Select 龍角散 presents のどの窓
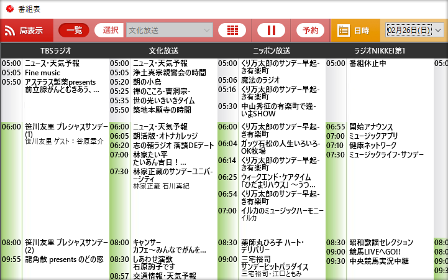This screenshot has width=448, height=280. pos(64,259)
